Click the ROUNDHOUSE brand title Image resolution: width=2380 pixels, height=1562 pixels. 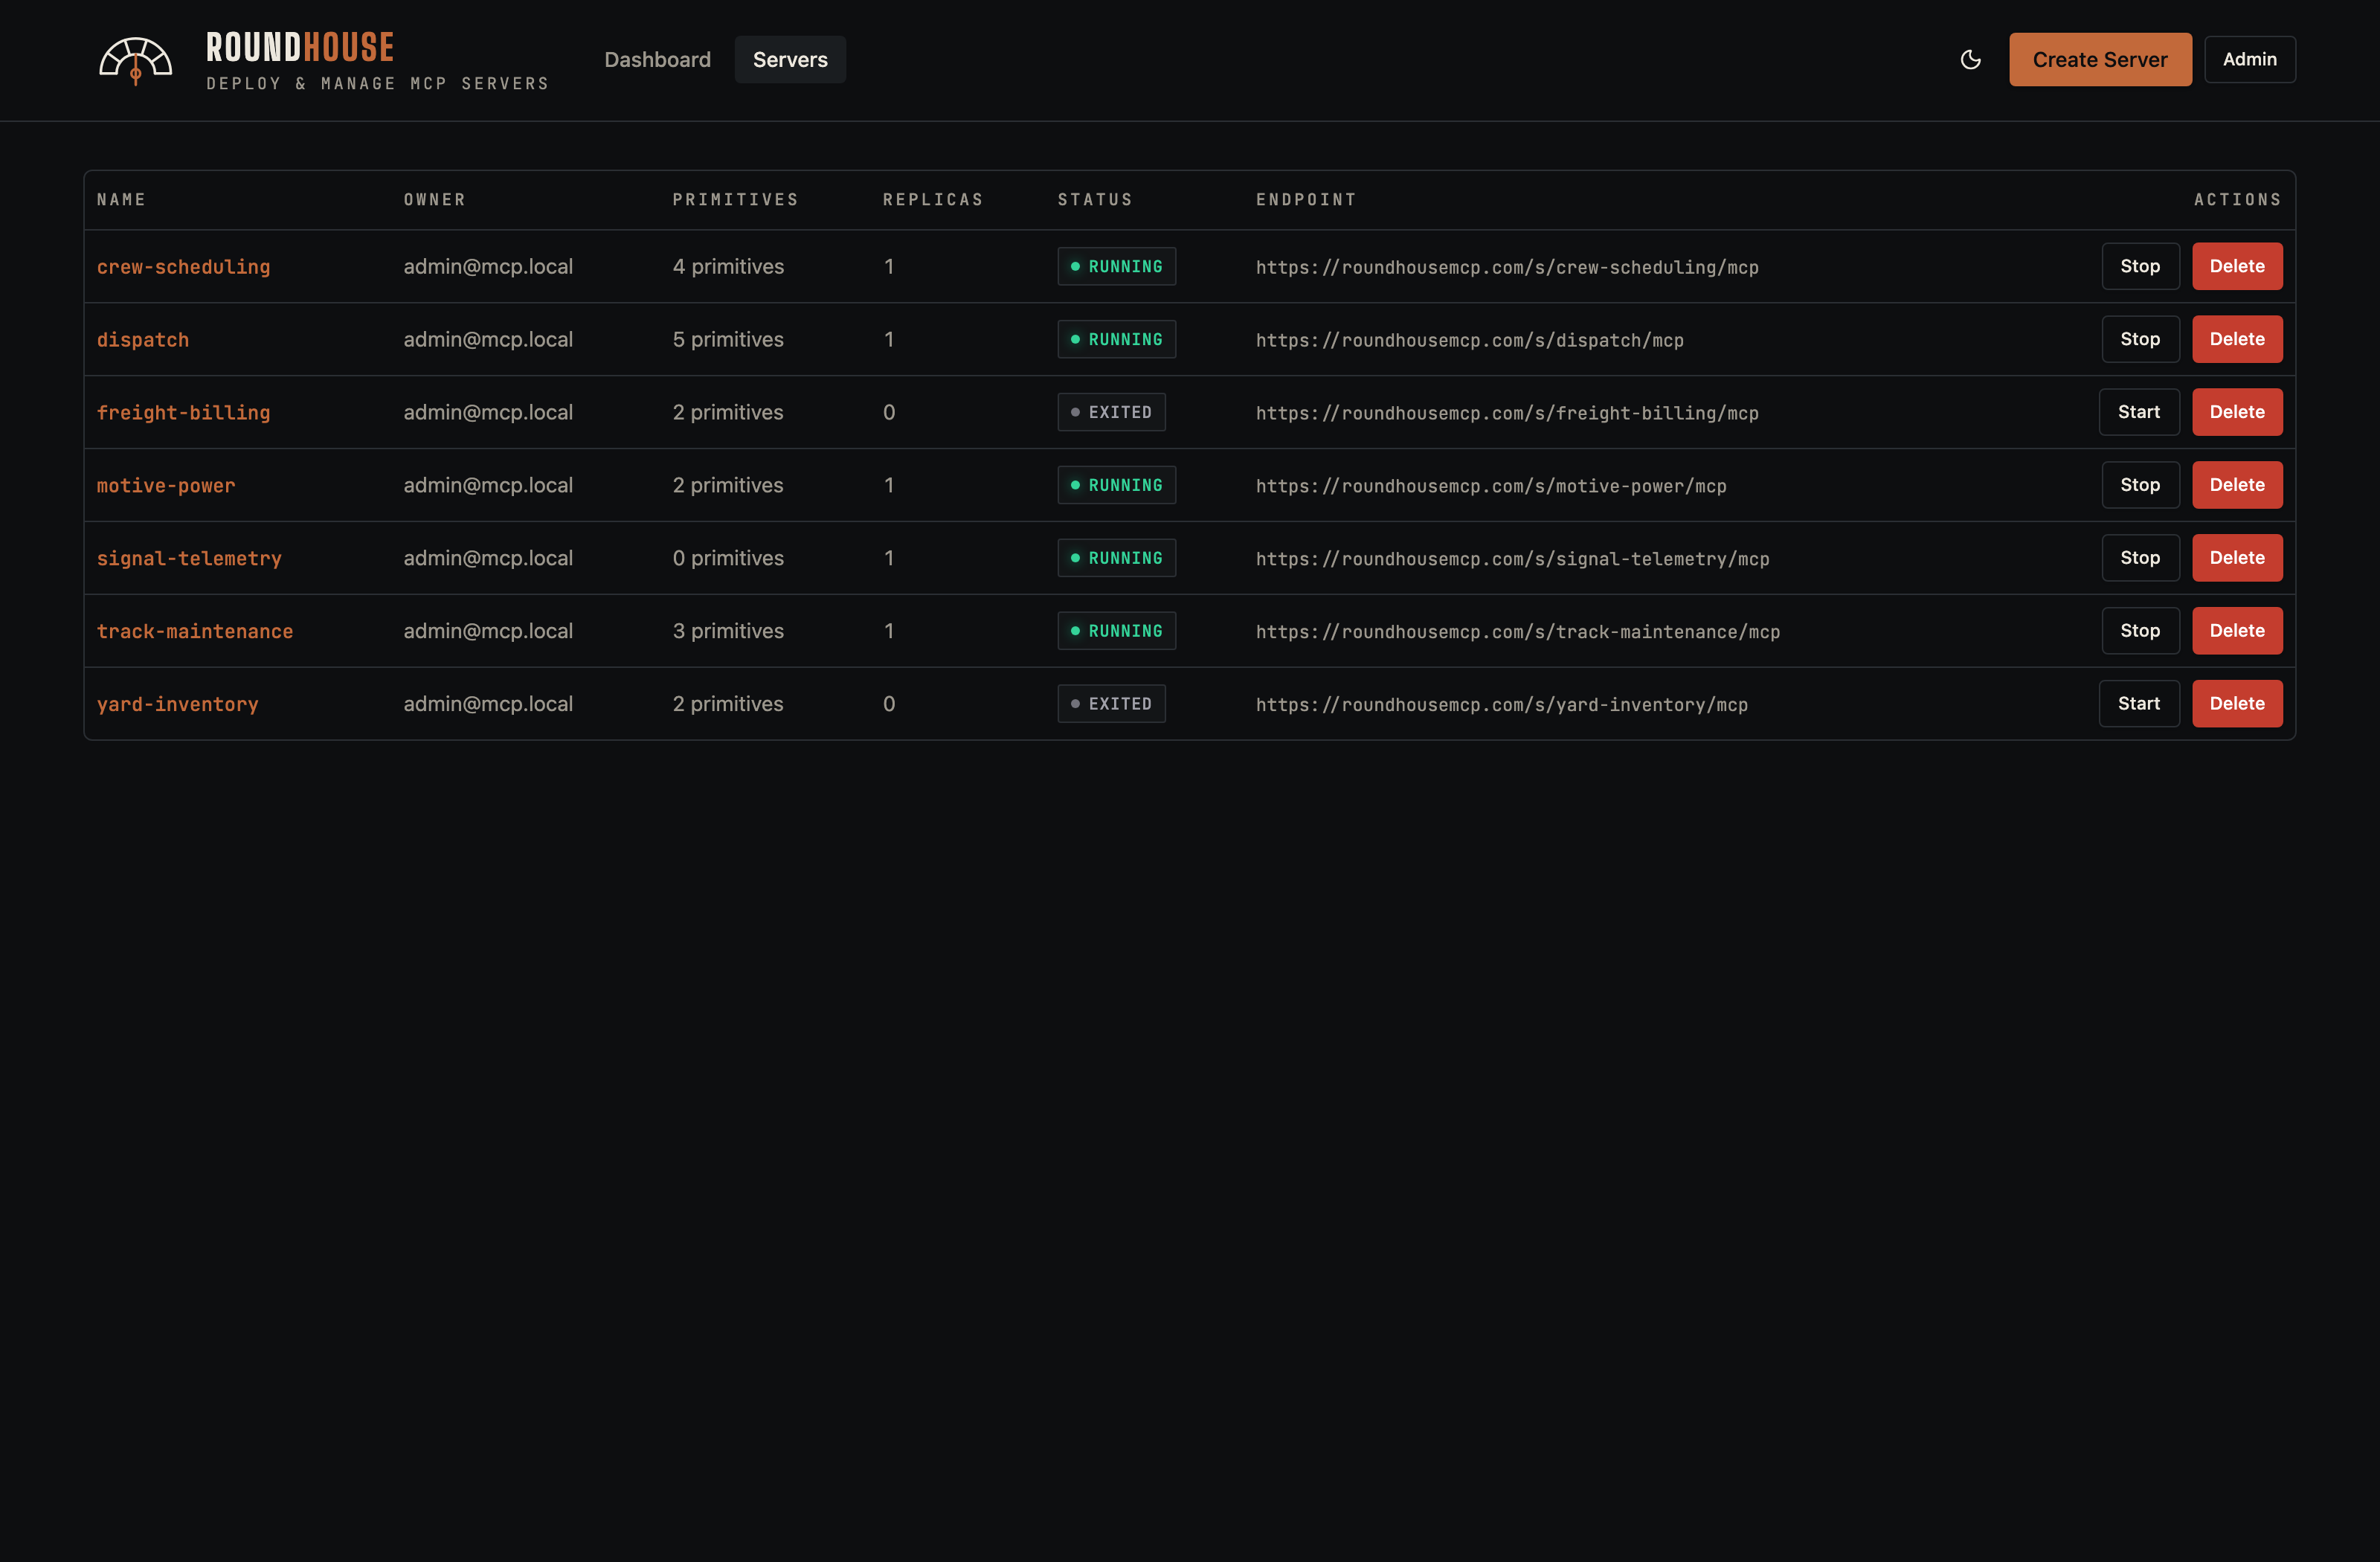pos(300,47)
